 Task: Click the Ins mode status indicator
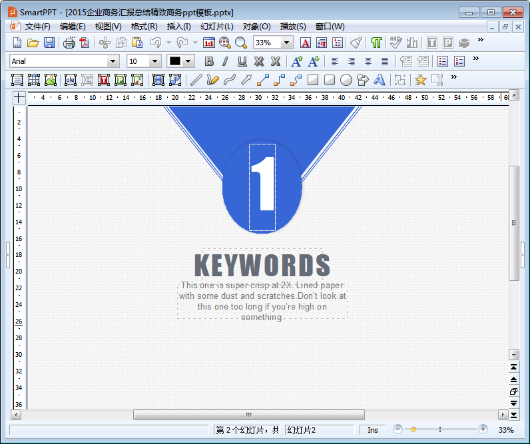pyautogui.click(x=372, y=430)
